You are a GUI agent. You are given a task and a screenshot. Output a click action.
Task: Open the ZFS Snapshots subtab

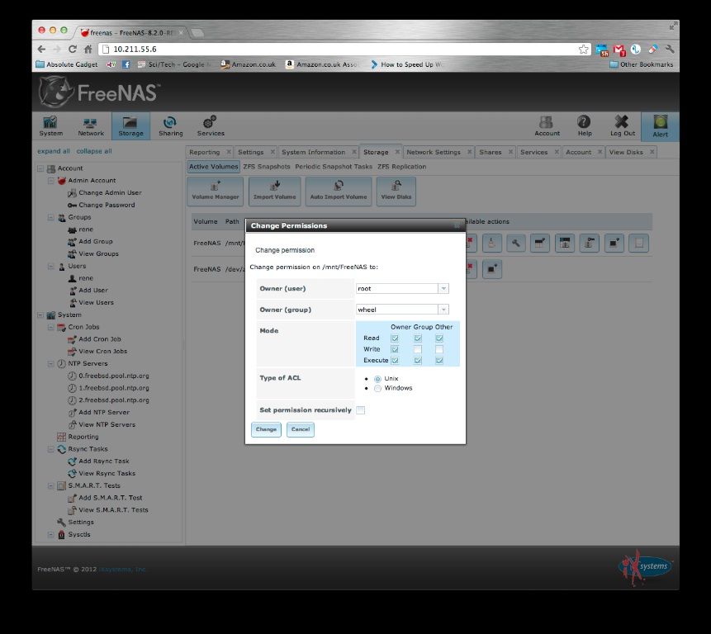[266, 167]
